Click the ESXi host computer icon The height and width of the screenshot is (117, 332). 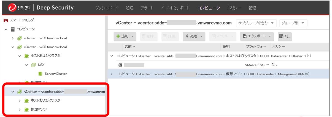pyautogui.click(x=120, y=65)
